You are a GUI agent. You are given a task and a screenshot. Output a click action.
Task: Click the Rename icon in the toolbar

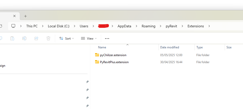24,38
